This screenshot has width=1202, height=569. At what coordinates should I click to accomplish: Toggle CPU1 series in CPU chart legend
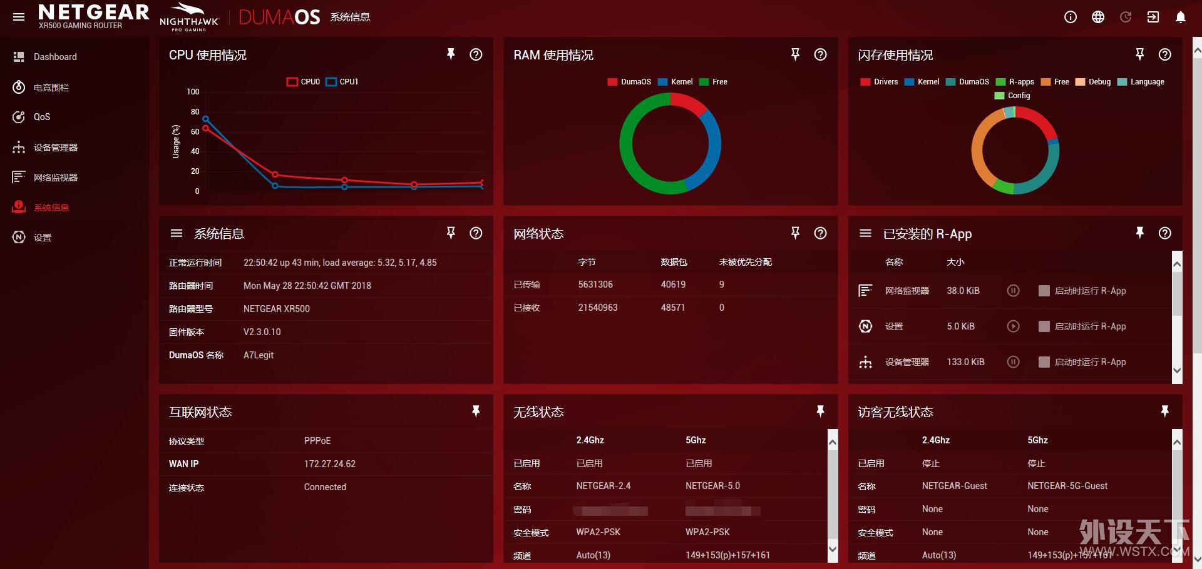pyautogui.click(x=342, y=82)
